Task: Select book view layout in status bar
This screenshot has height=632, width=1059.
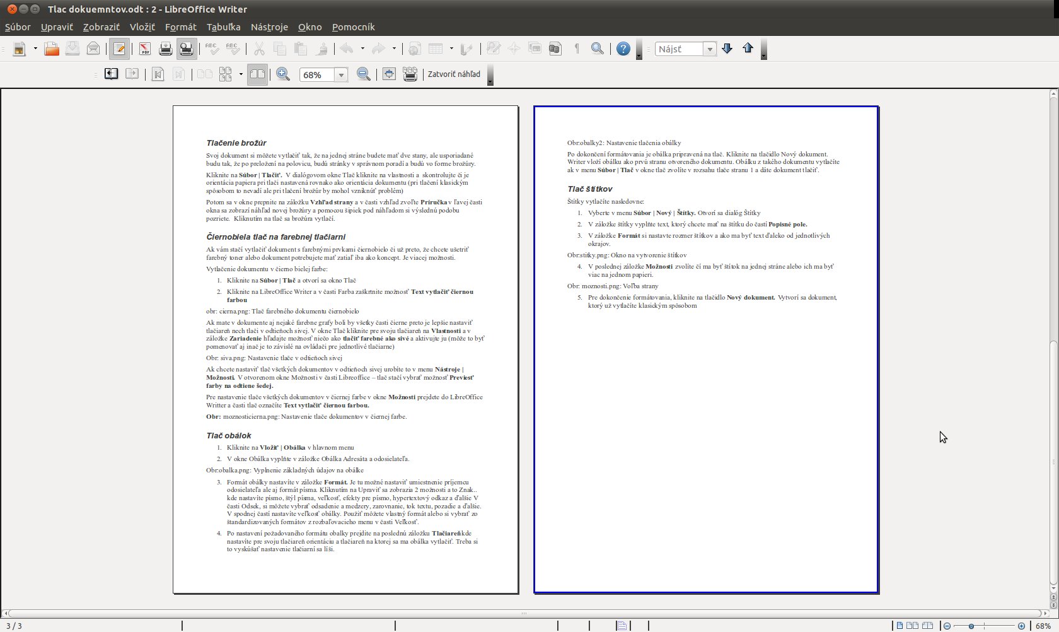Action: 927,626
